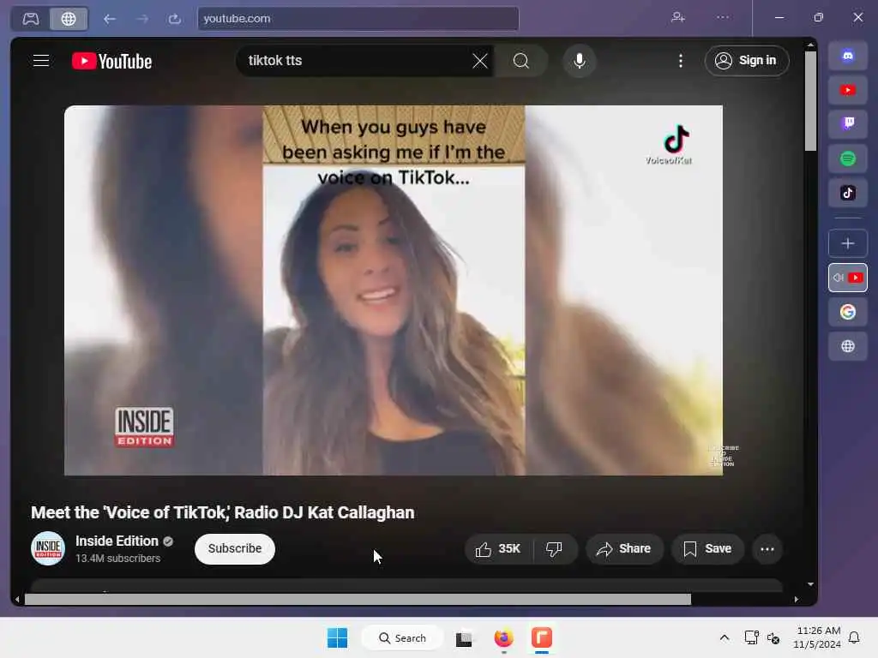Open the clock showing 11:26 AM
This screenshot has height=658, width=878.
pyautogui.click(x=817, y=637)
